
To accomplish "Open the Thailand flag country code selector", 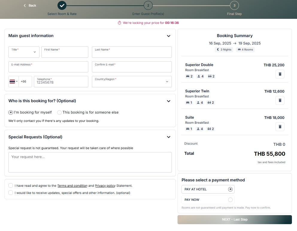I will coord(13,82).
